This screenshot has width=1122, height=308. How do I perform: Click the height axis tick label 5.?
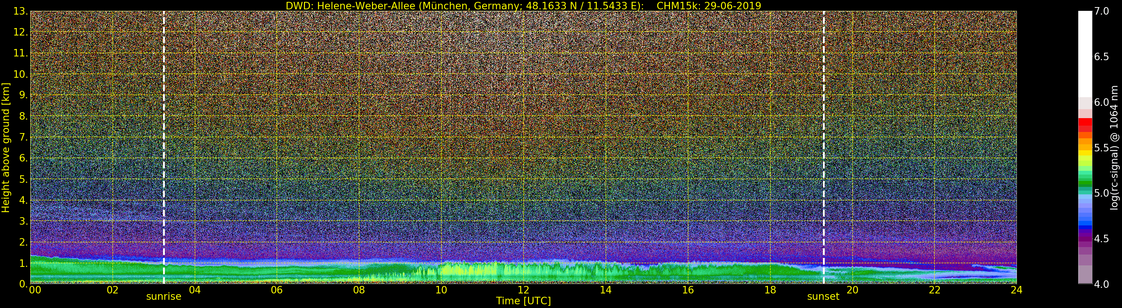coord(23,179)
